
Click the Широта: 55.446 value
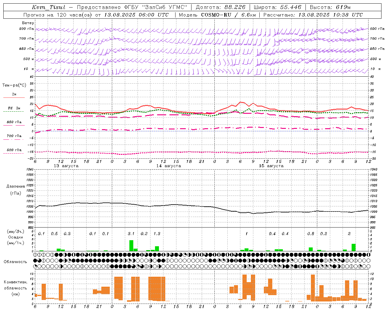pyautogui.click(x=277, y=7)
